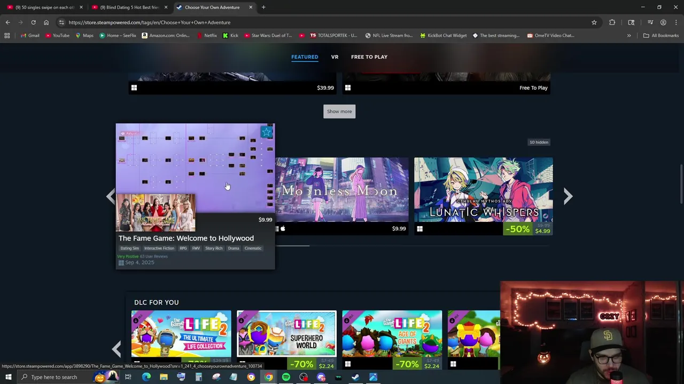Click the Story Rich tag
Viewport: 684px width, 384px height.
click(x=214, y=249)
